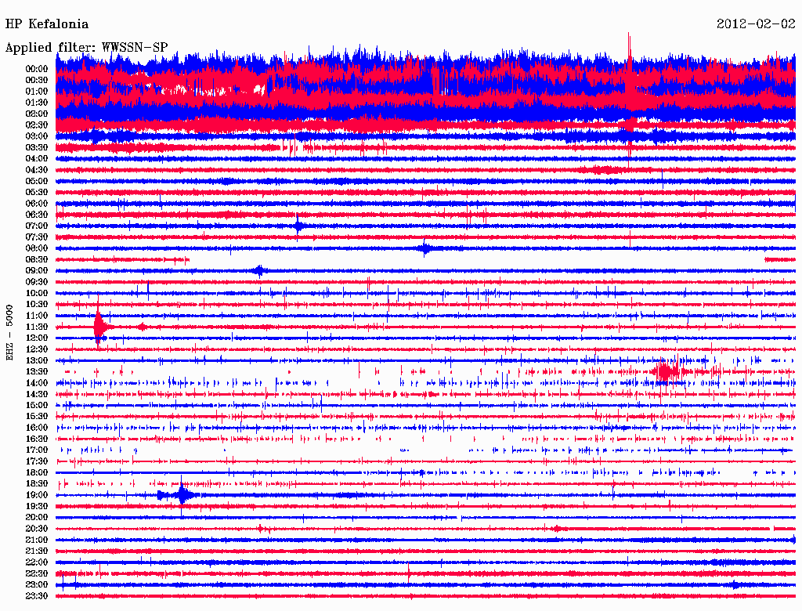The height and width of the screenshot is (611, 802).
Task: Select the Applied filter: WWSSN-SP text
Action: pos(86,48)
